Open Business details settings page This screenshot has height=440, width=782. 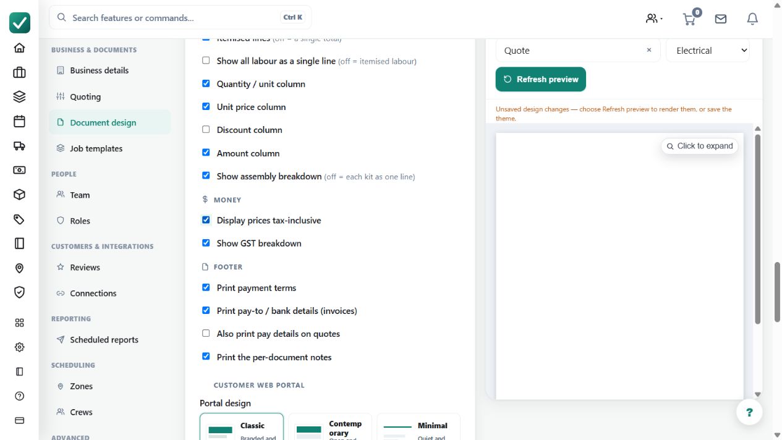coord(109,70)
